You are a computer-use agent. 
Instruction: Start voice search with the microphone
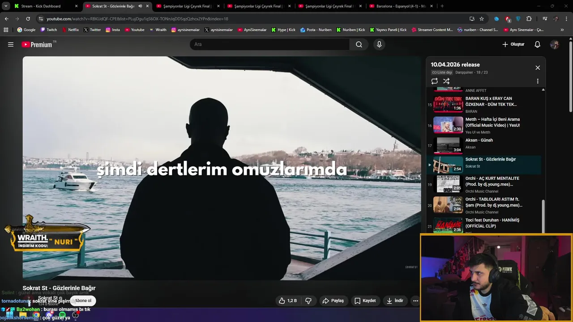point(379,44)
